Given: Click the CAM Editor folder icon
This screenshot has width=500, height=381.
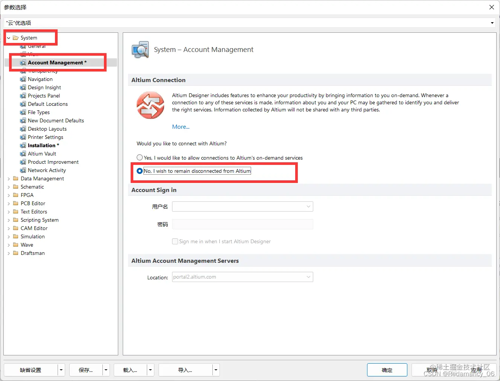Looking at the screenshot, I should coord(16,228).
